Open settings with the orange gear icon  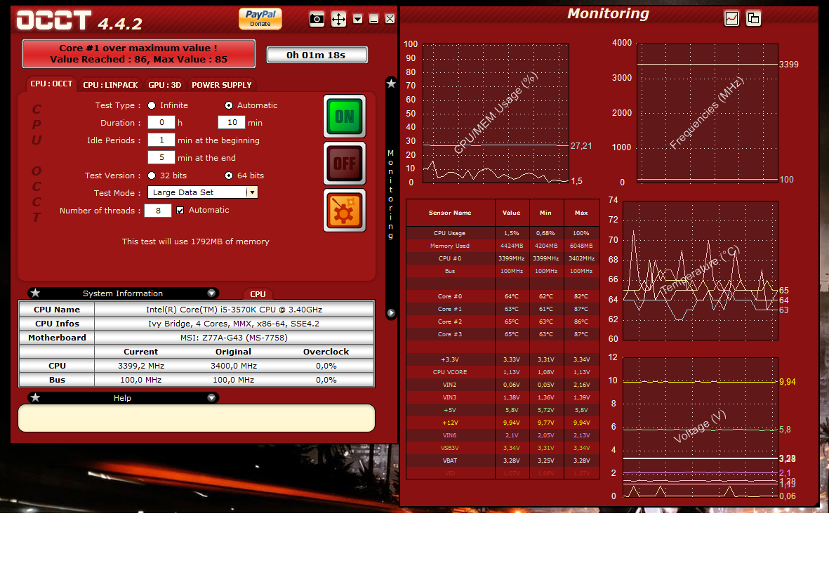(x=345, y=211)
